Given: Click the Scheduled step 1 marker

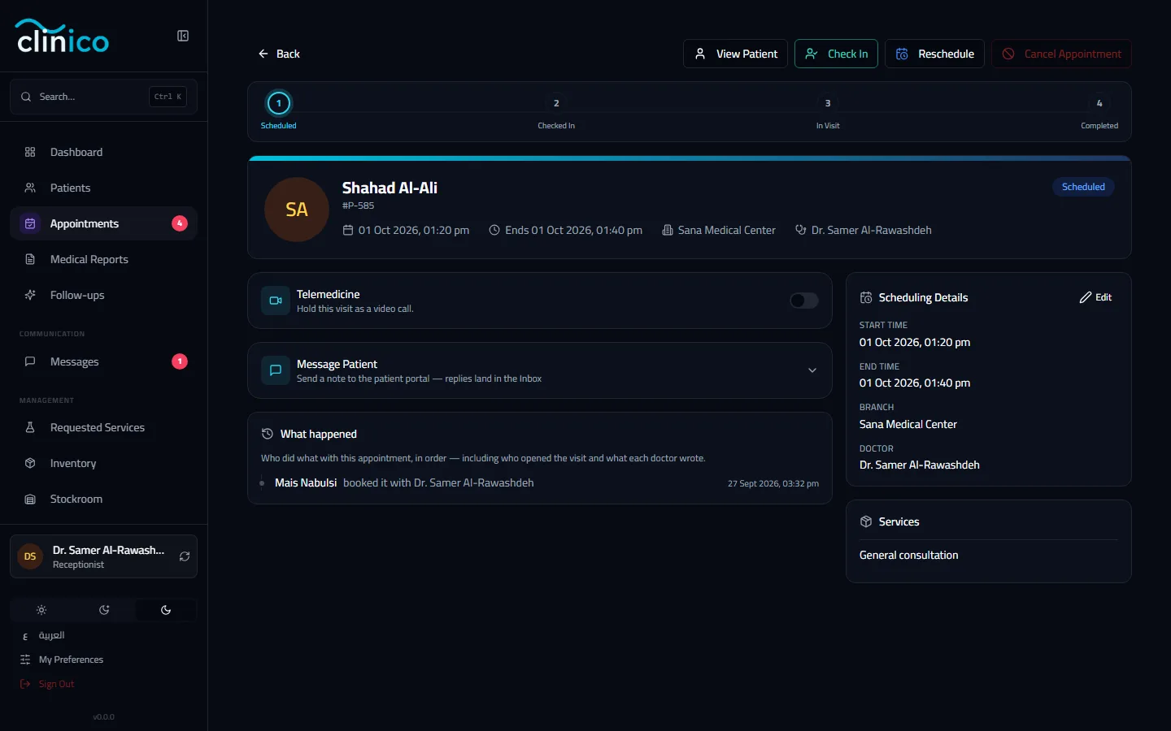Looking at the screenshot, I should pyautogui.click(x=279, y=103).
